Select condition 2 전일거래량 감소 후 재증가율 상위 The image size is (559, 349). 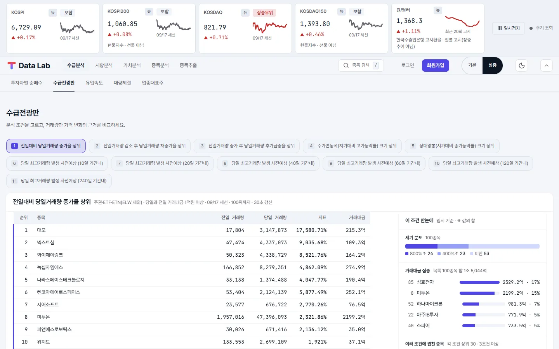click(x=140, y=146)
